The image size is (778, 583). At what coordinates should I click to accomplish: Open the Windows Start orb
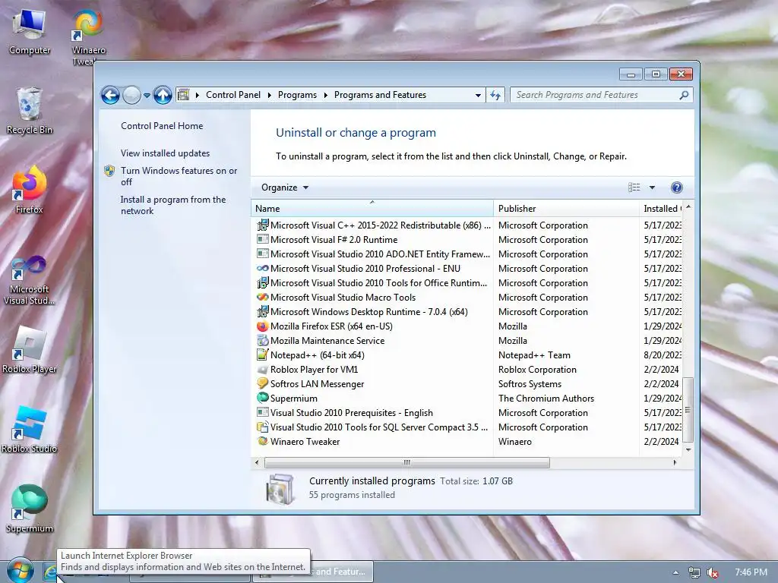(20, 571)
